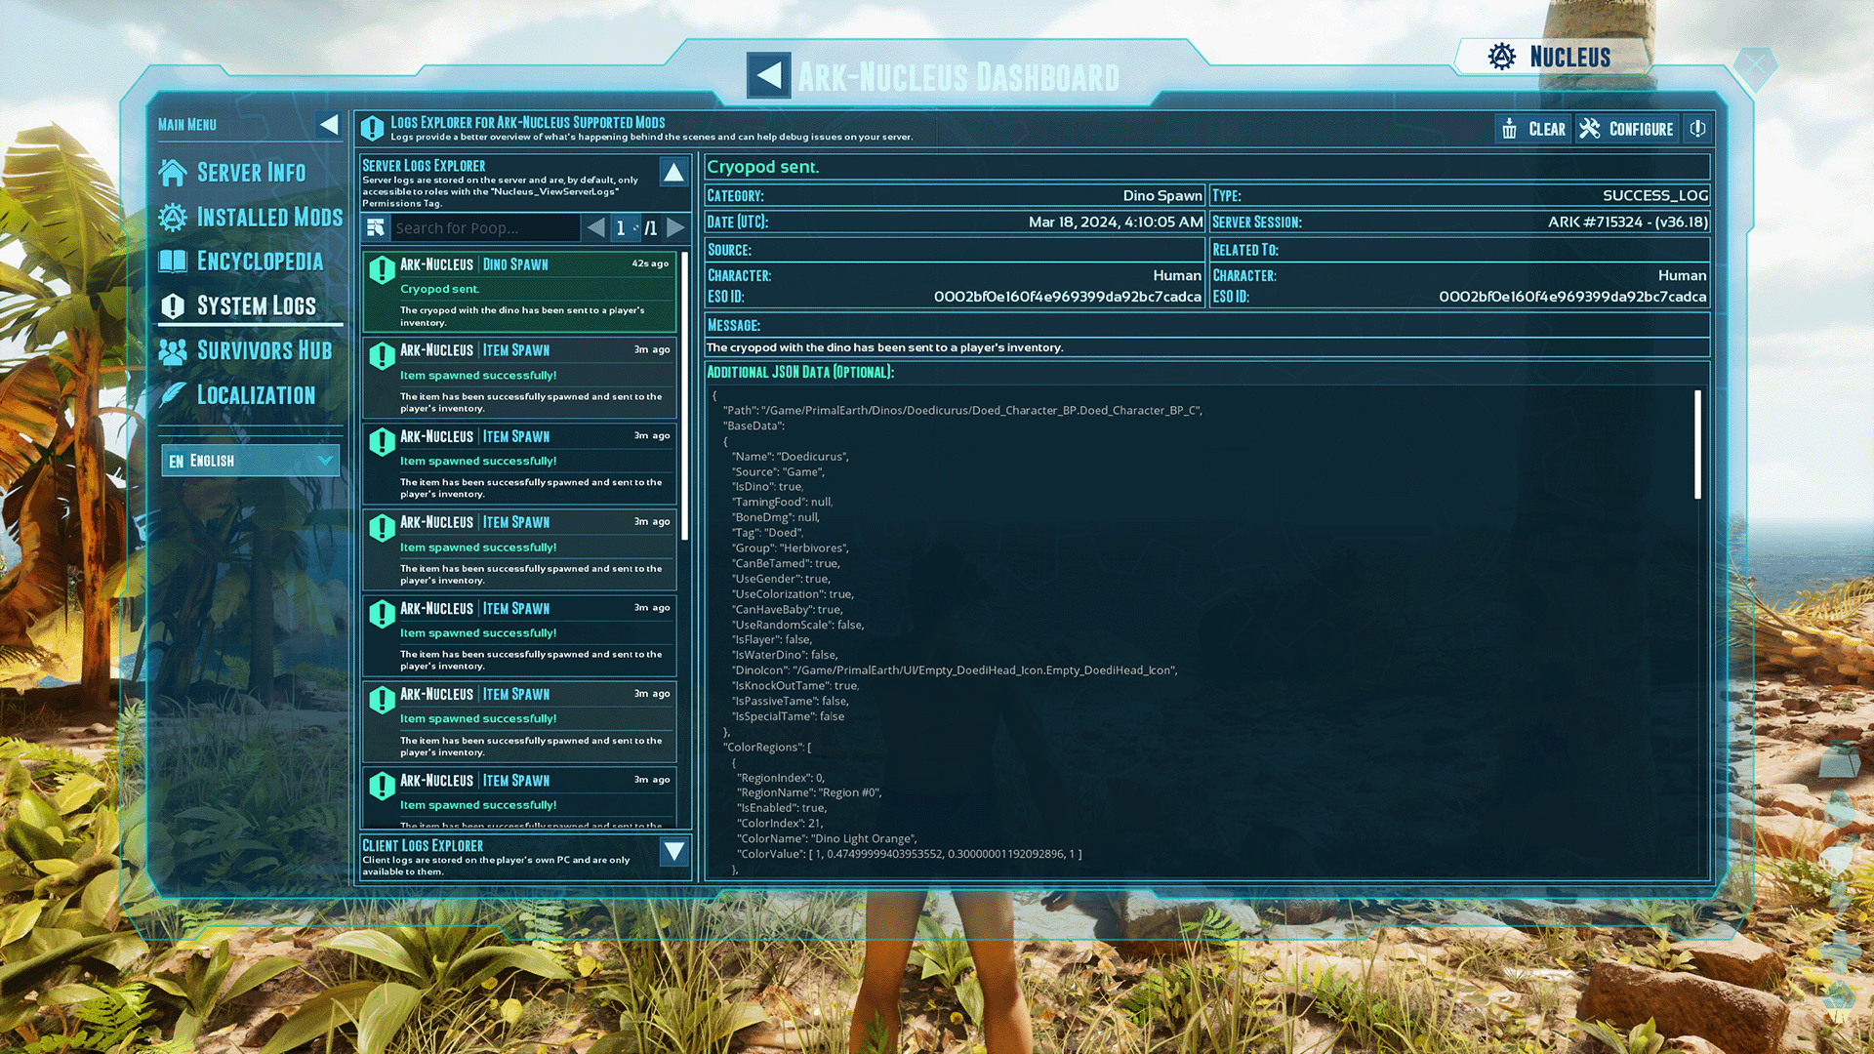Select Survivors Hub in the main menu

click(x=265, y=350)
